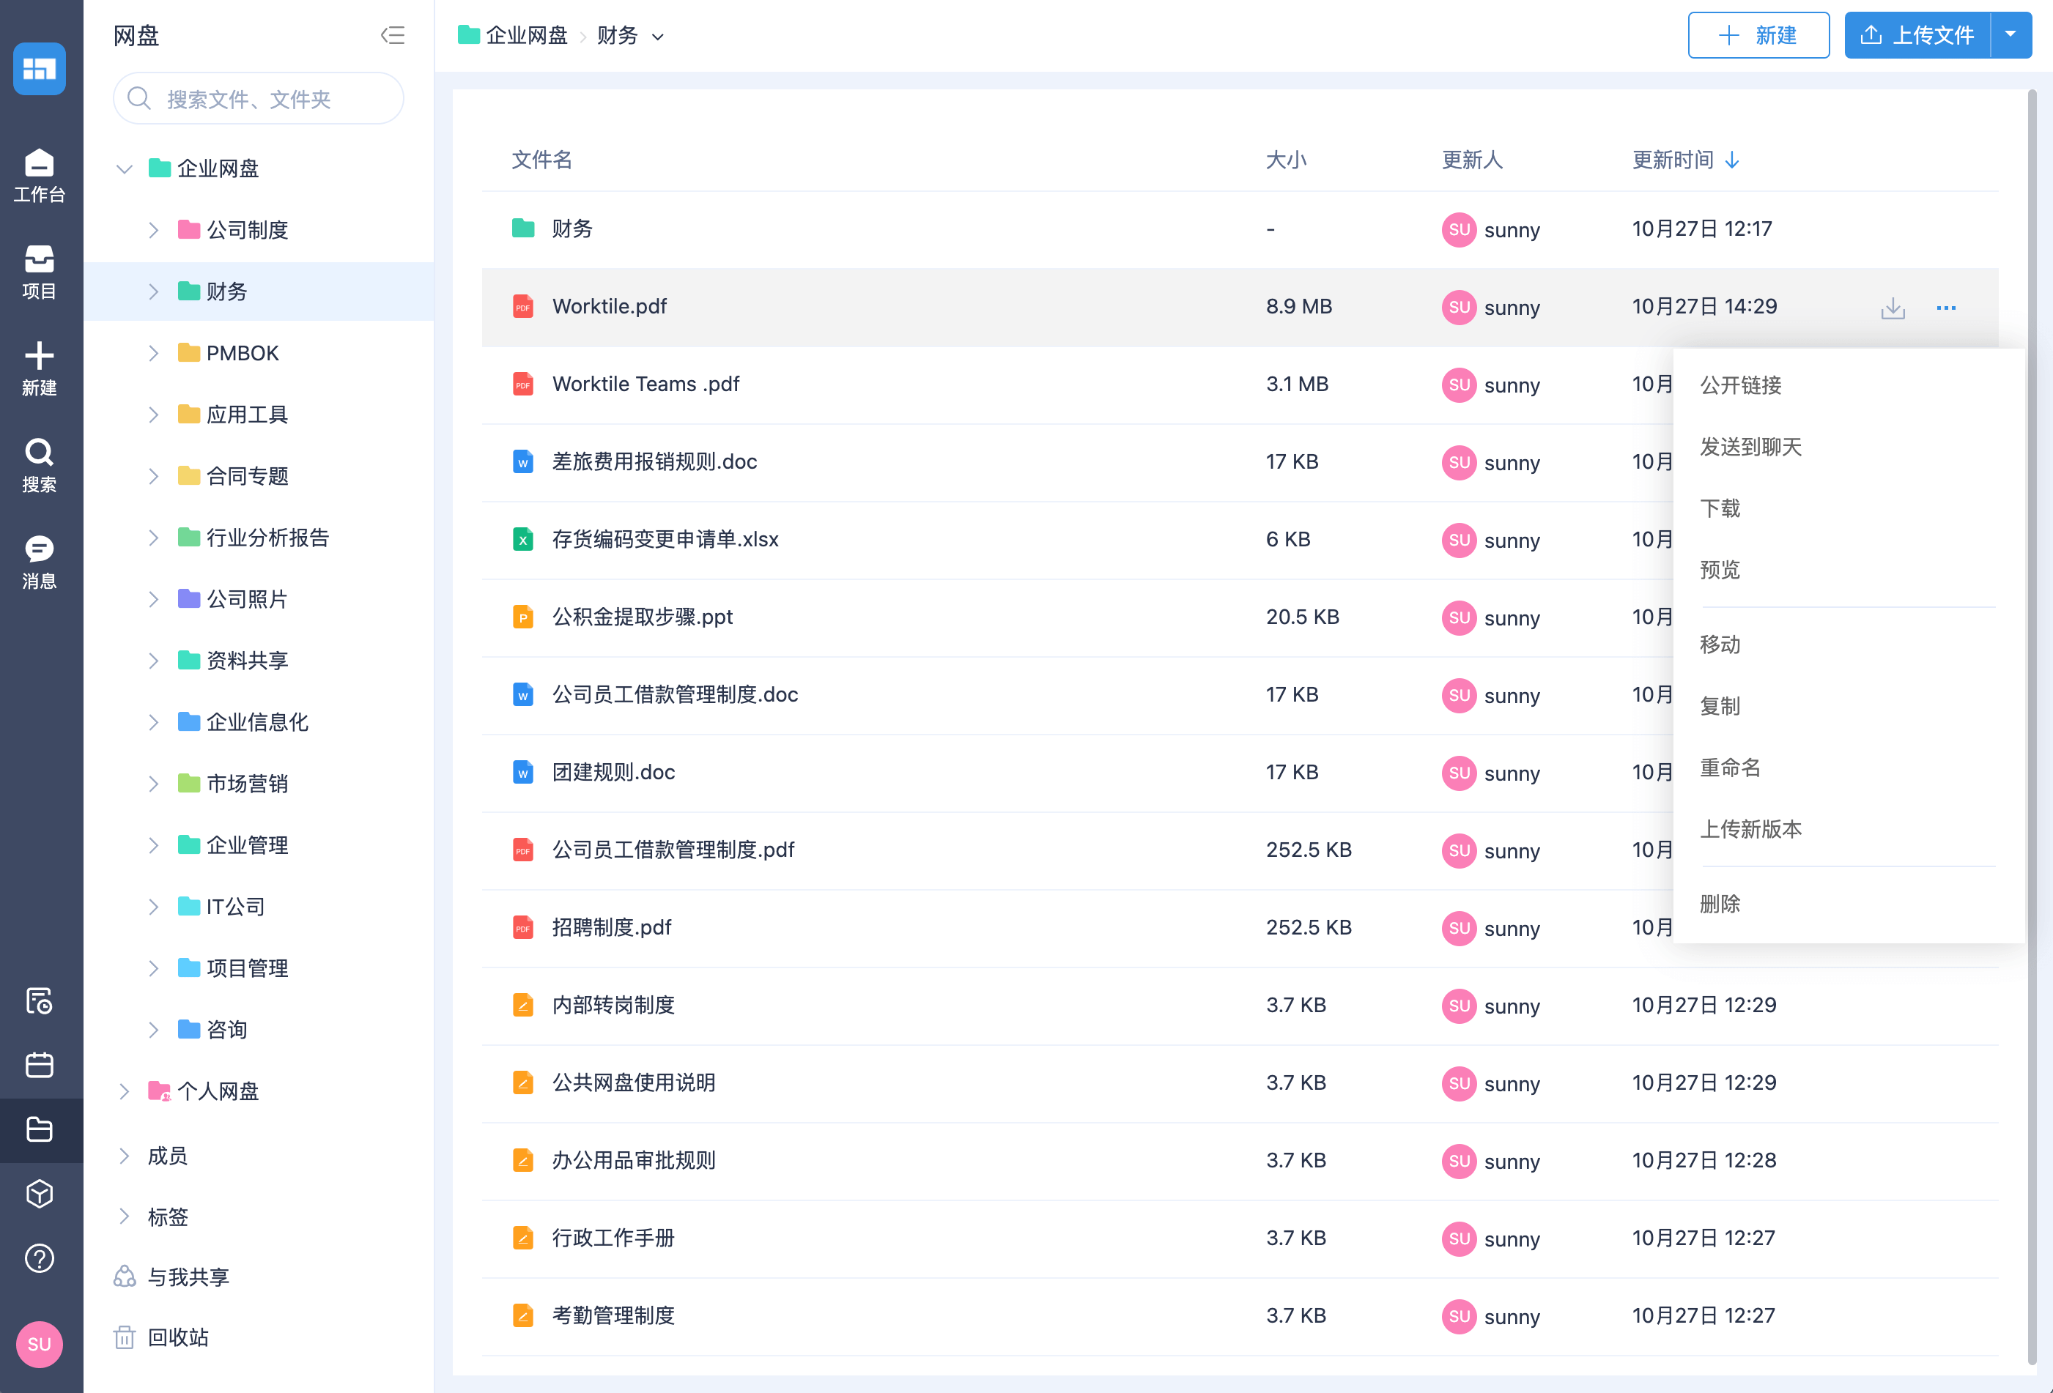2053x1393 pixels.
Task: Click the messages icon in sidebar
Action: (42, 554)
